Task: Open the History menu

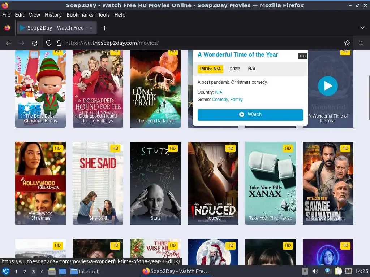Action: pos(53,15)
